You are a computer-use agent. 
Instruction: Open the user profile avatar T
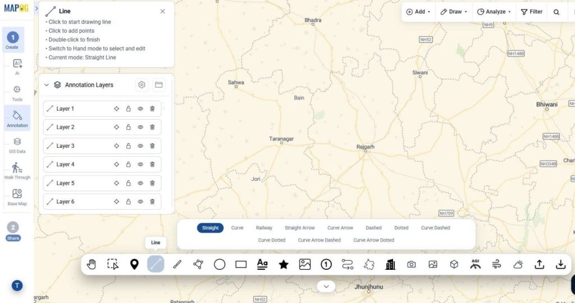(x=17, y=286)
